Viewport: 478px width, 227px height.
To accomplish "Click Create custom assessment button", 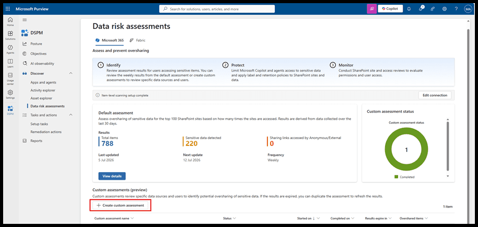I will [121, 206].
